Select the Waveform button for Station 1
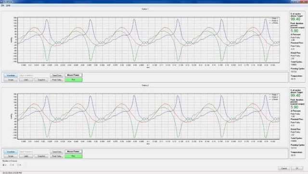 pyautogui.click(x=11, y=75)
